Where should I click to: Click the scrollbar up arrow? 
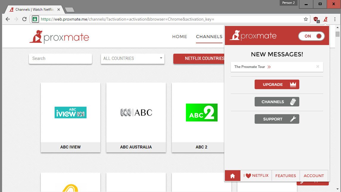coord(337,28)
